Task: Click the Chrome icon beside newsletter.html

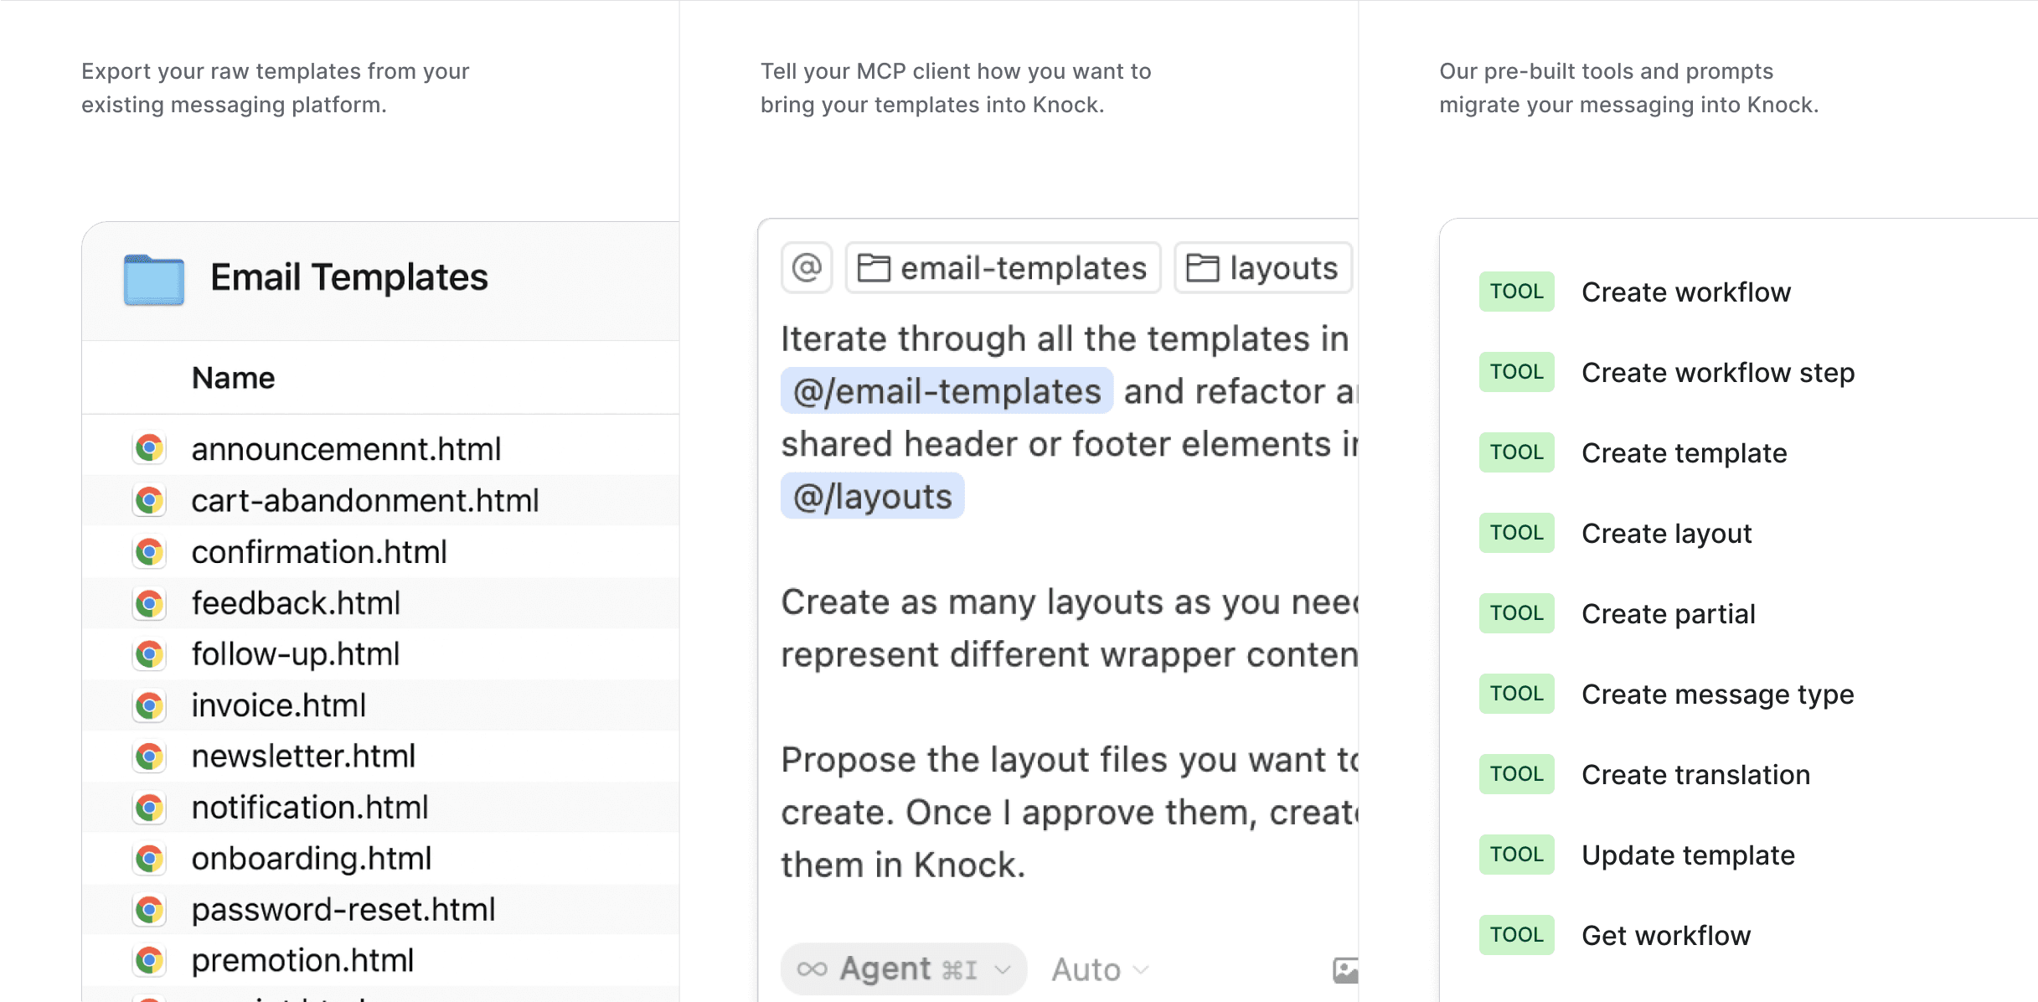Action: coord(150,757)
